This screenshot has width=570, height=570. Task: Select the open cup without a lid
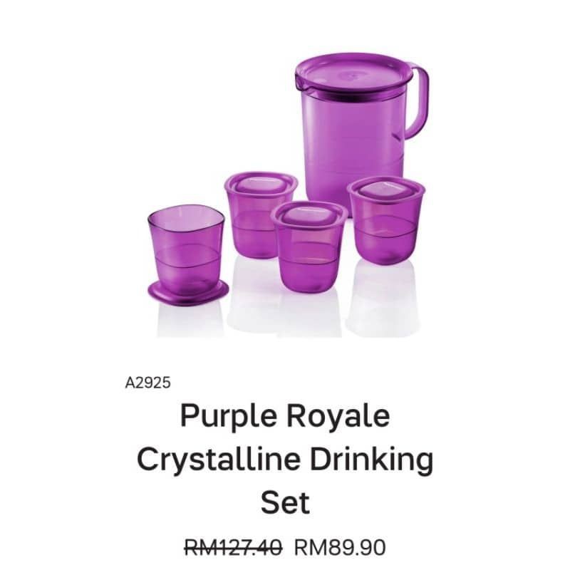click(x=186, y=247)
